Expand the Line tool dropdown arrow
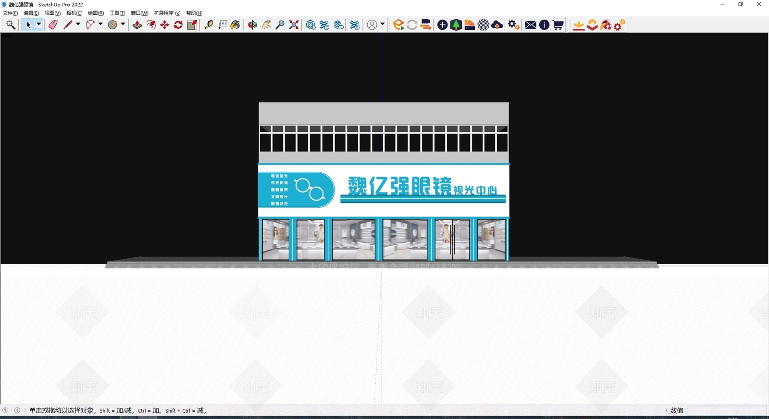769x419 pixels. click(x=78, y=24)
